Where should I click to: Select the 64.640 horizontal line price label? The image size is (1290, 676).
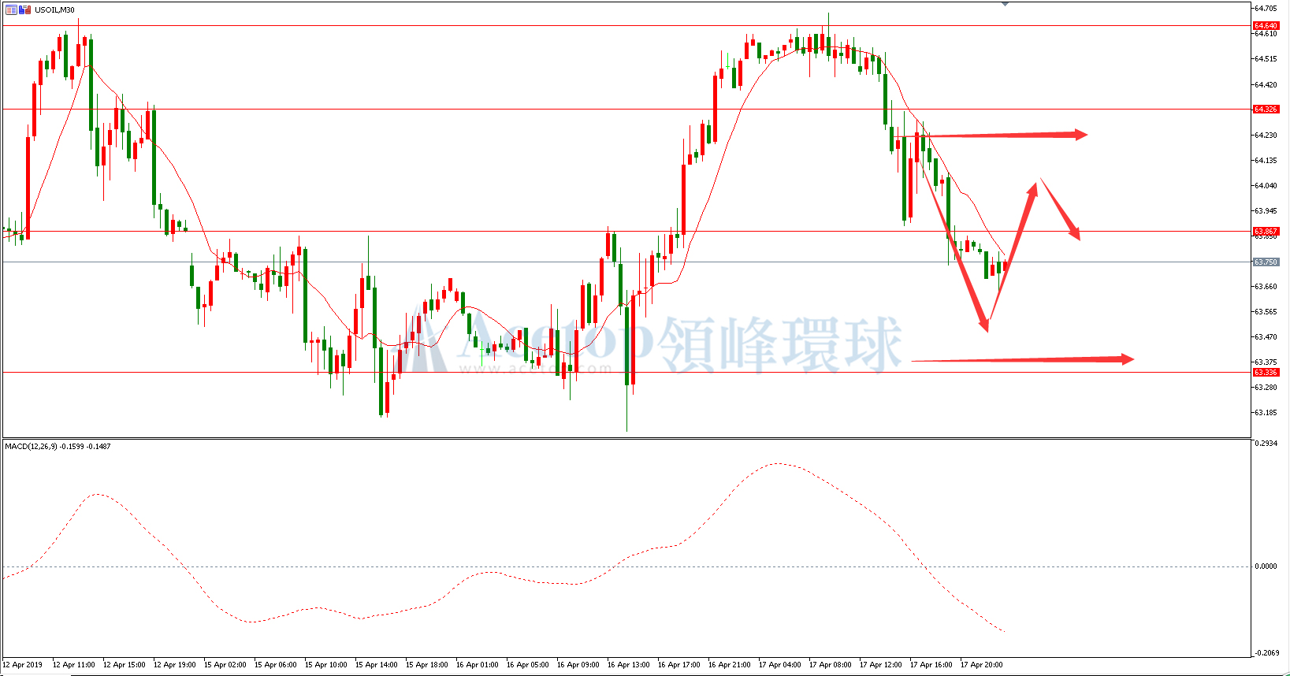(1266, 25)
